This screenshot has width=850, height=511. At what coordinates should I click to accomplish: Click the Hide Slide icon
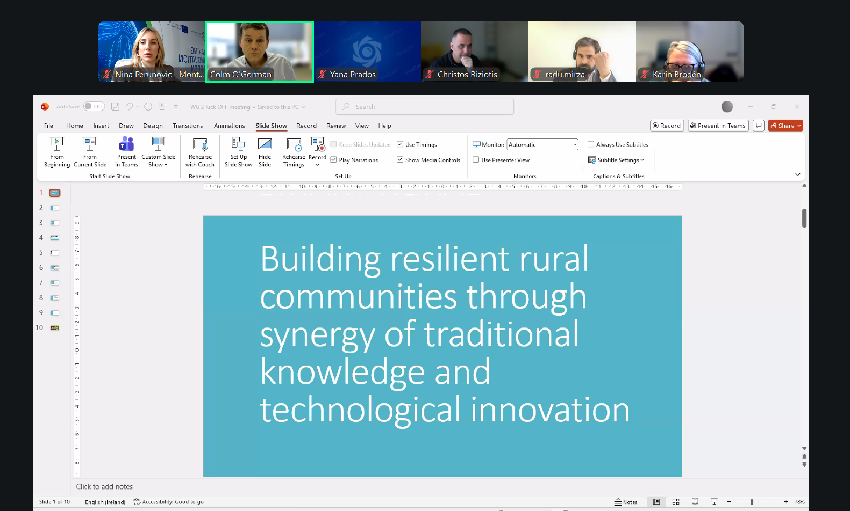[265, 151]
